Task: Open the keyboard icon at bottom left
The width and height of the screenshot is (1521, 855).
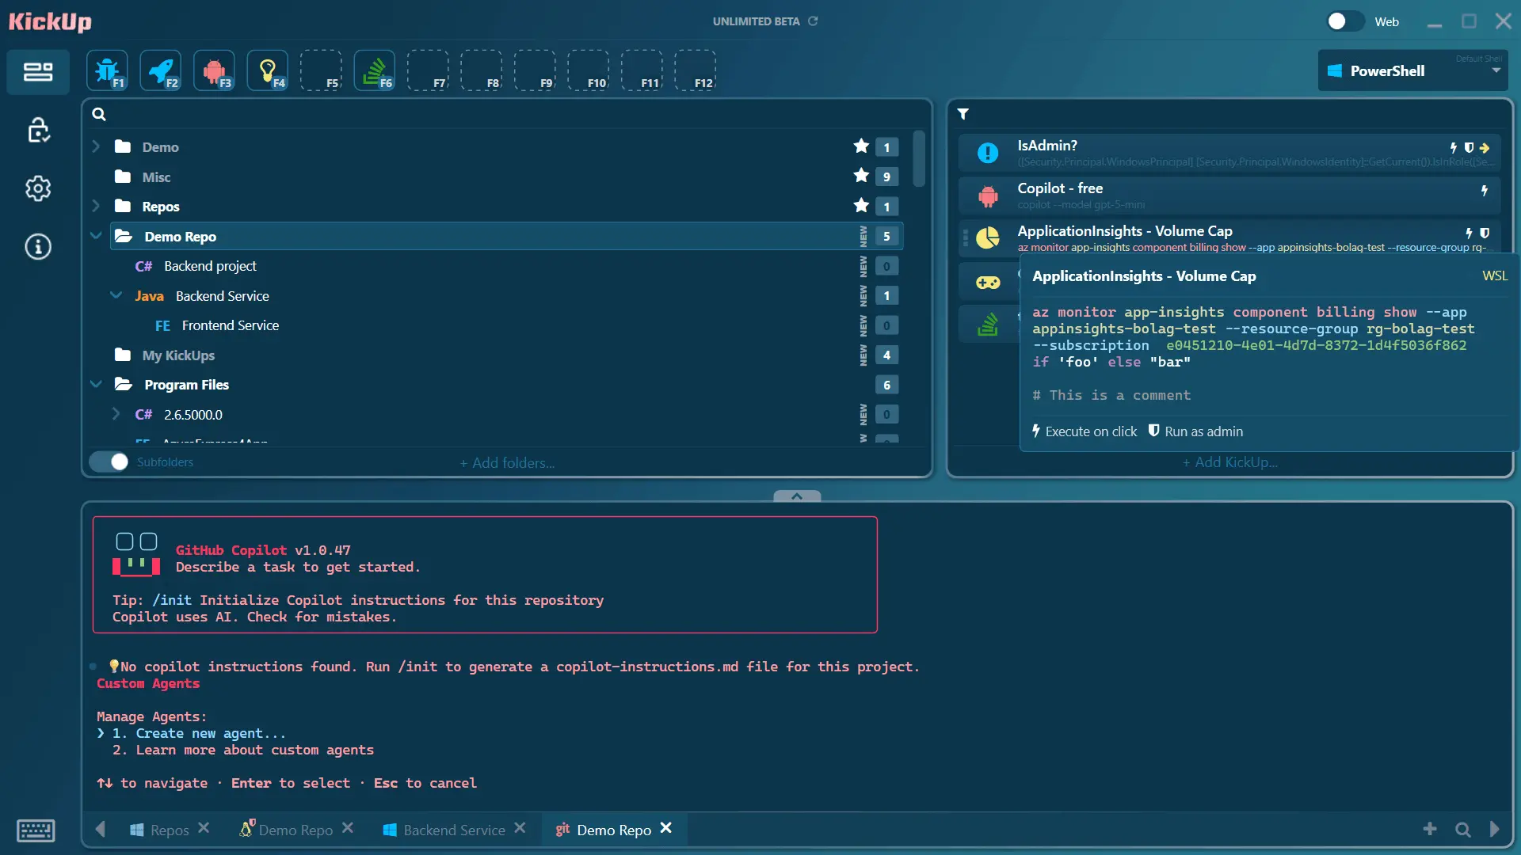Action: click(36, 830)
